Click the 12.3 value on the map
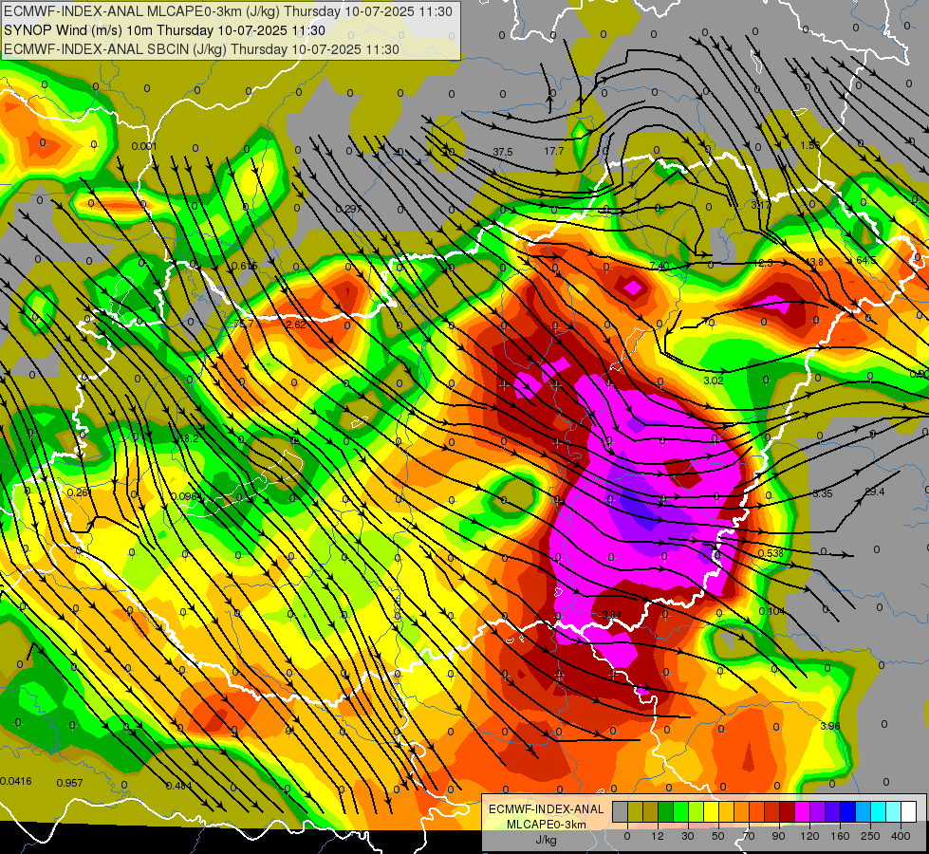929x854 pixels. click(763, 263)
